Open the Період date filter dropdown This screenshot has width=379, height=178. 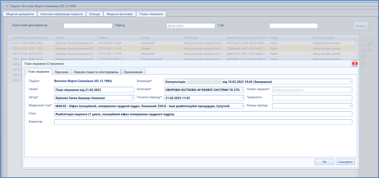213,26
